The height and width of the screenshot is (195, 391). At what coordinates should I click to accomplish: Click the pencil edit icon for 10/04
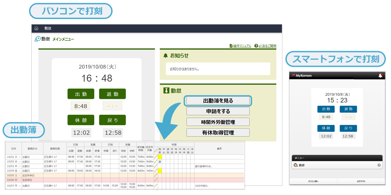point(156,171)
